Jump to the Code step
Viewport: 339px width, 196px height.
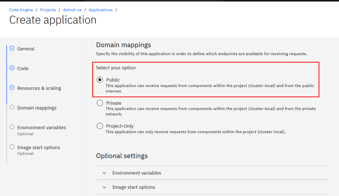pos(23,68)
